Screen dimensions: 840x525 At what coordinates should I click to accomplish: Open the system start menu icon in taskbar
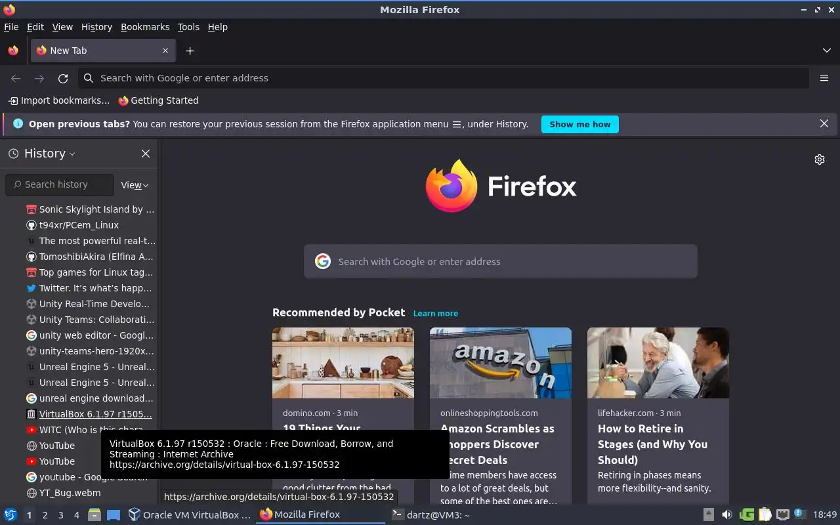(10, 514)
